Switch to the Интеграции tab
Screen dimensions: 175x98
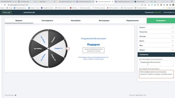104,21
